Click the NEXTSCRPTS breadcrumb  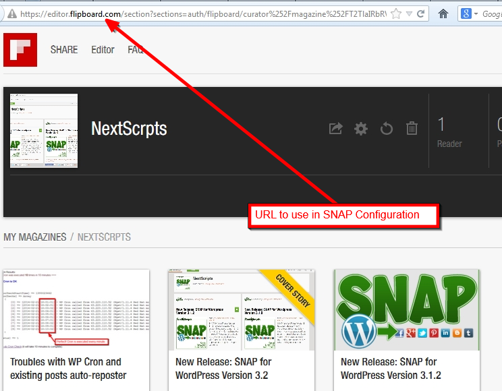pos(104,237)
